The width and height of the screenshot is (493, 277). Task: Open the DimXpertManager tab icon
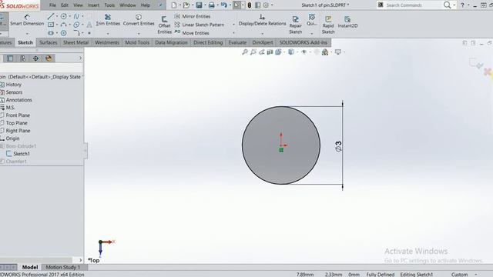[x=36, y=58]
